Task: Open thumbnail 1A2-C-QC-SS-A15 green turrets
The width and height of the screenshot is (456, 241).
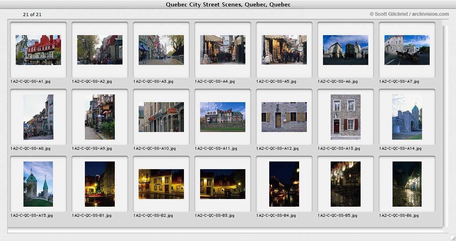Action: (x=38, y=184)
